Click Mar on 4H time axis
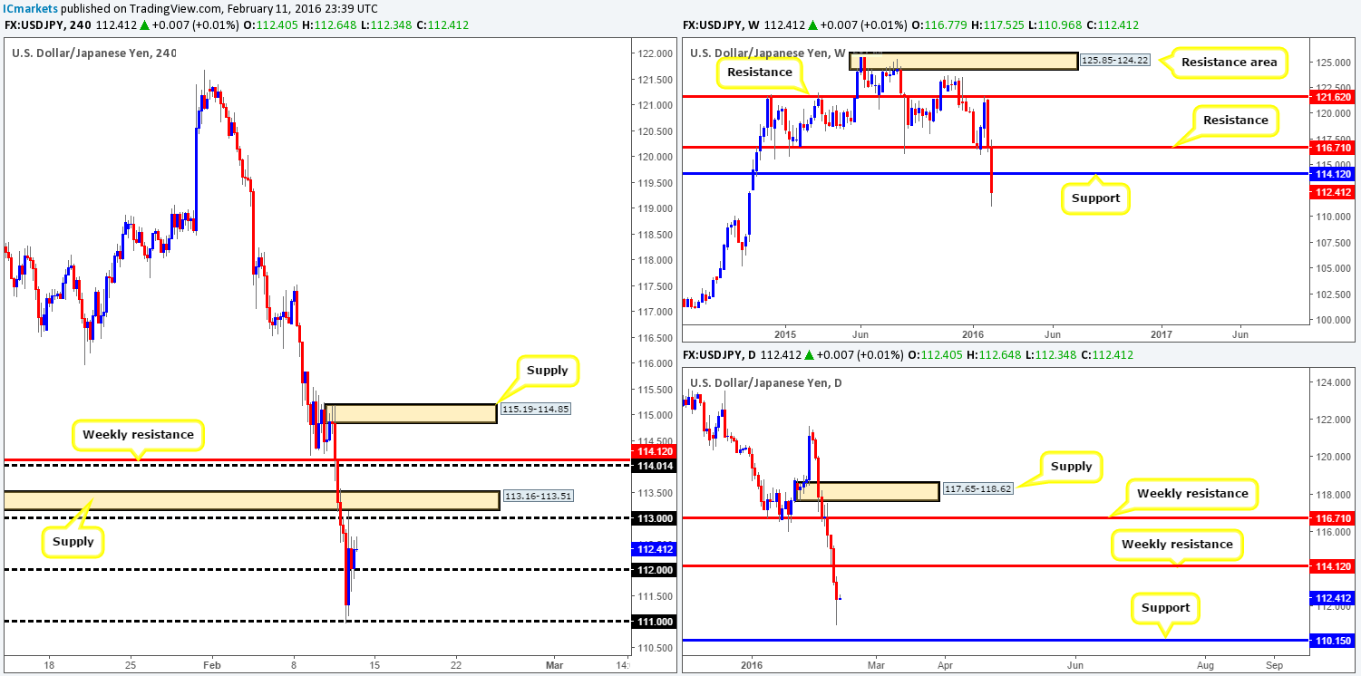1361x676 pixels. pyautogui.click(x=554, y=663)
